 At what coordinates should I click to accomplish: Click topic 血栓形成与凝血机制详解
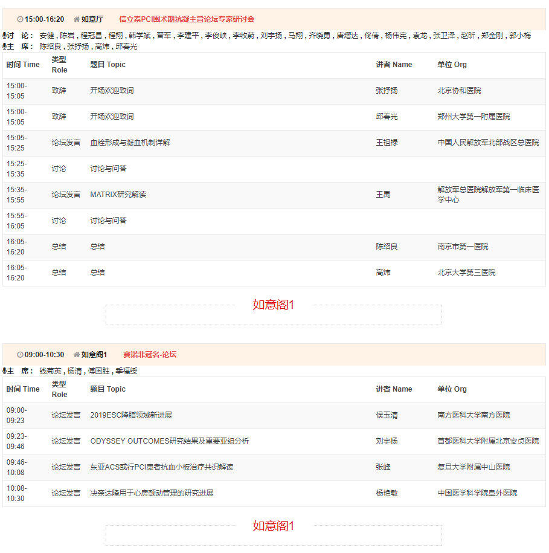pyautogui.click(x=130, y=143)
